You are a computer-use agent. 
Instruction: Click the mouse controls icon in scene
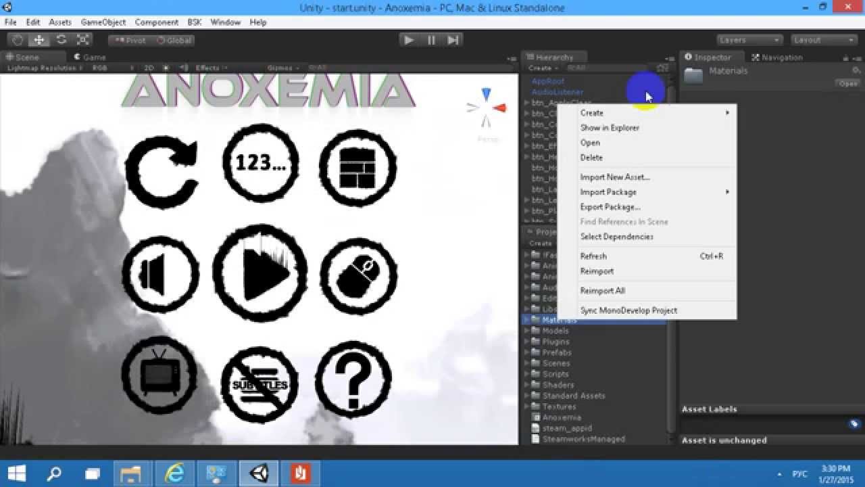[359, 275]
